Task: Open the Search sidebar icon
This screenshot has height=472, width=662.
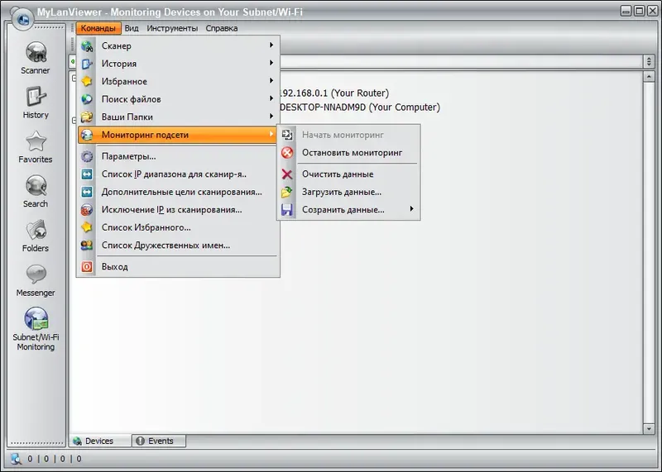Action: click(36, 186)
